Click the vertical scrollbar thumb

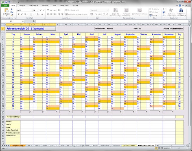pos(189,76)
